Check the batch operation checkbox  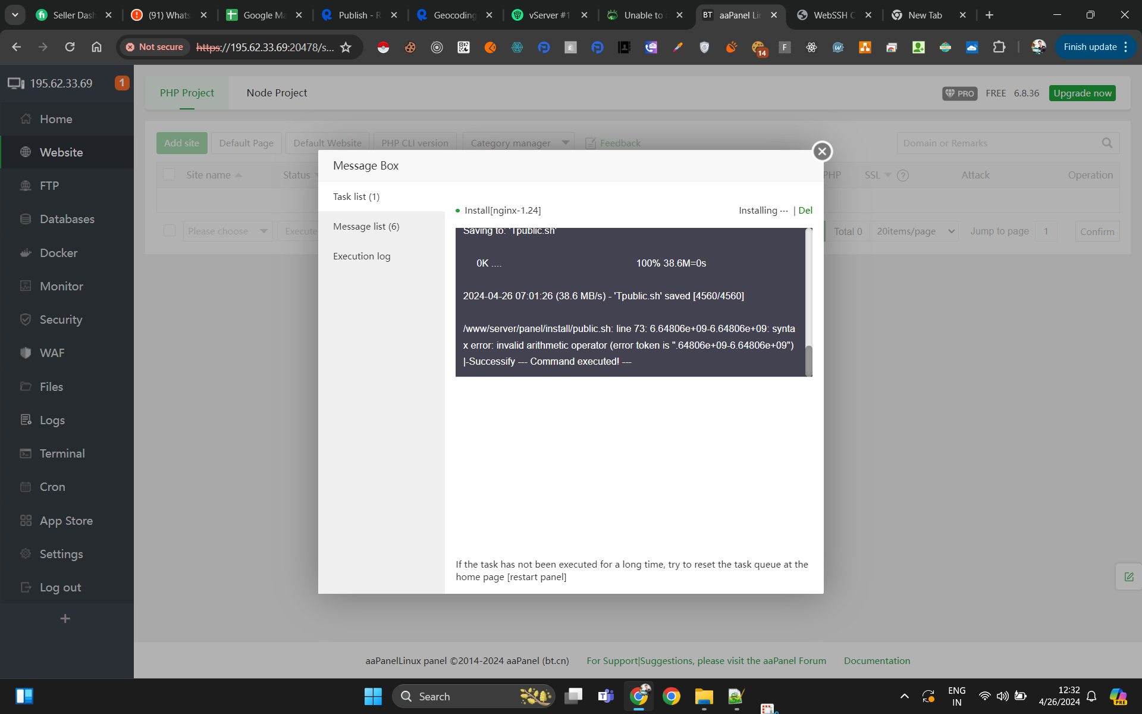pyautogui.click(x=170, y=231)
